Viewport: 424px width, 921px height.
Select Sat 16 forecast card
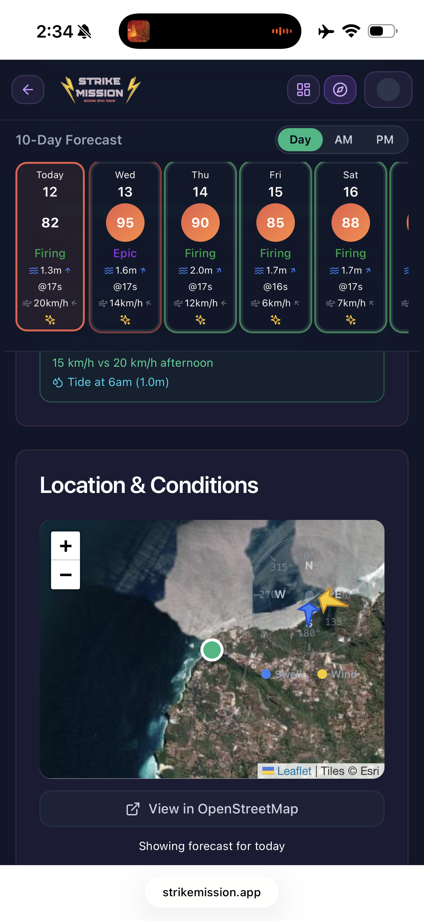350,247
